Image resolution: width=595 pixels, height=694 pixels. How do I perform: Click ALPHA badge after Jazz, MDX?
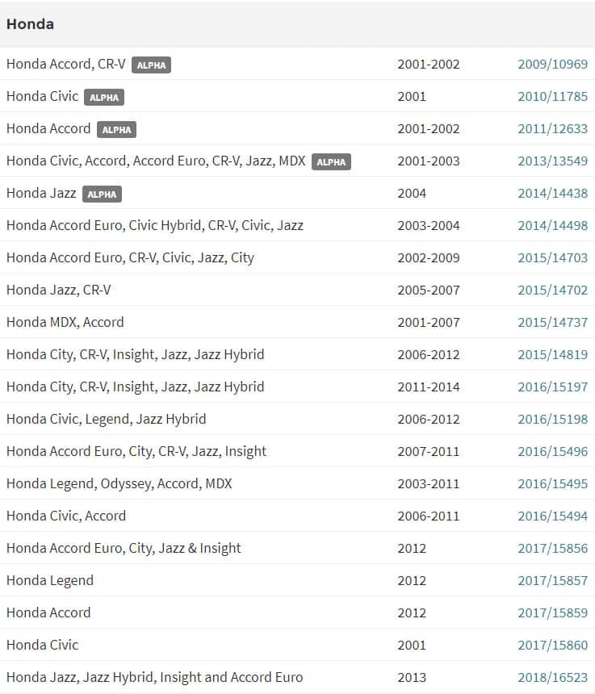coord(331,162)
